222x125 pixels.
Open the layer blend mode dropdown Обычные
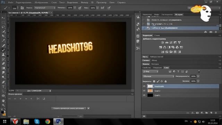coord(158,76)
